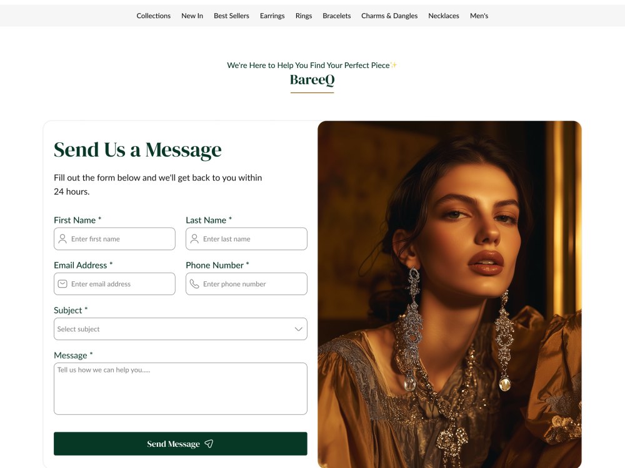Screen dimensions: 625x468
Task: Click the Message * label
Action: [x=73, y=356]
